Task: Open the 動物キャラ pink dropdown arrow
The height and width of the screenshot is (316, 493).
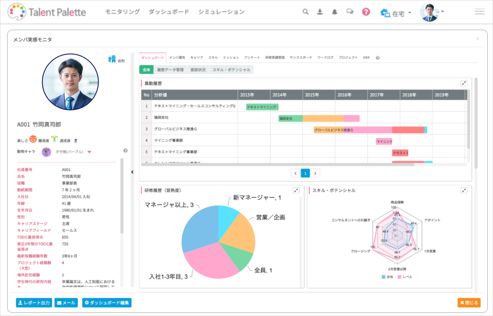Action: click(89, 152)
